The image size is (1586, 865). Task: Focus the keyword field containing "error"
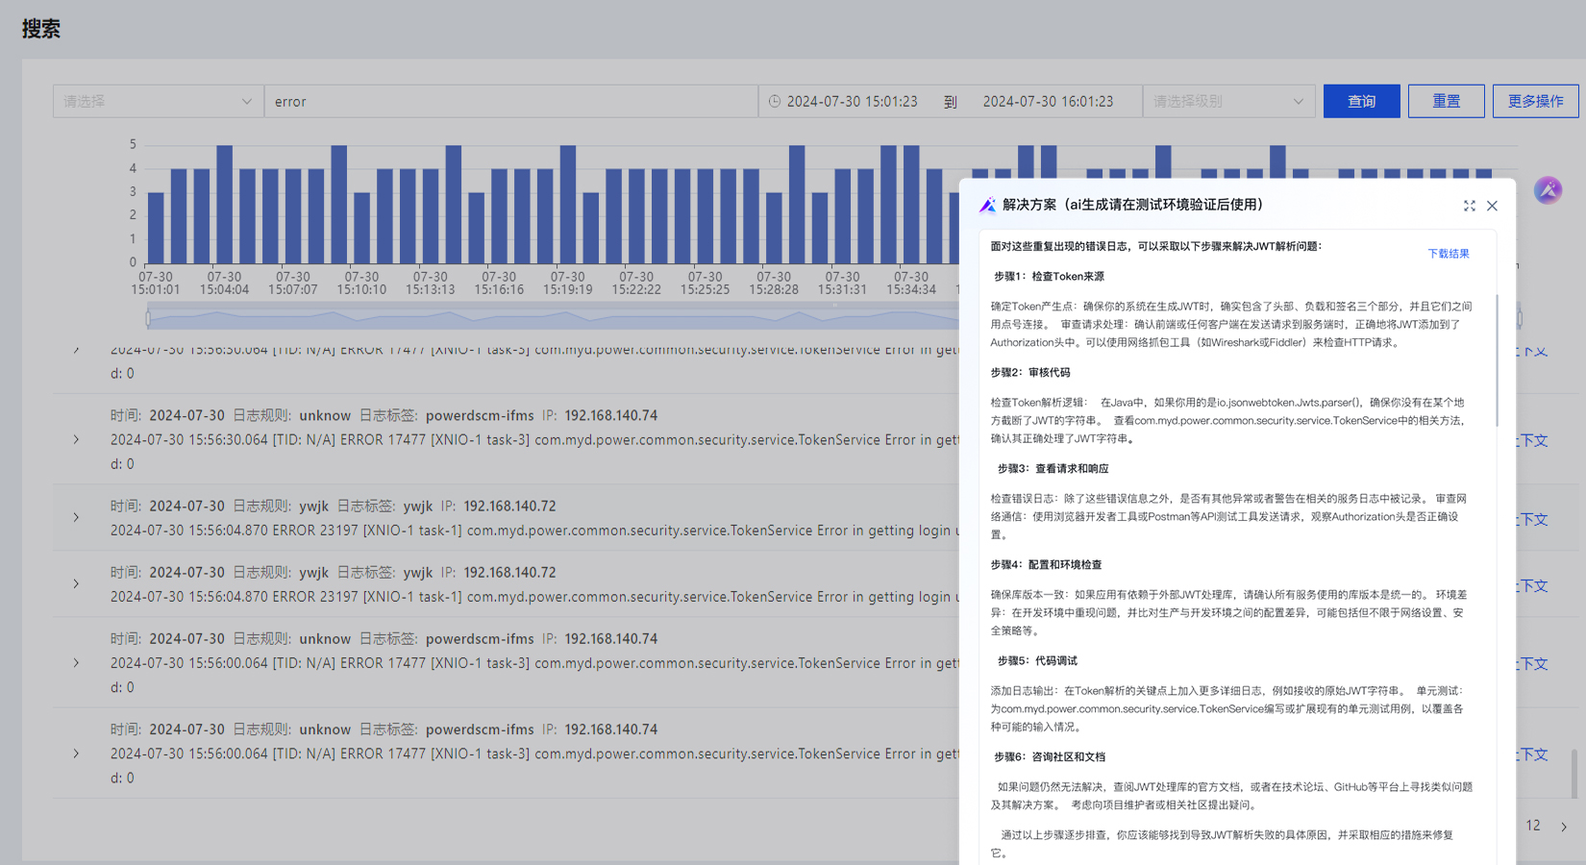509,101
